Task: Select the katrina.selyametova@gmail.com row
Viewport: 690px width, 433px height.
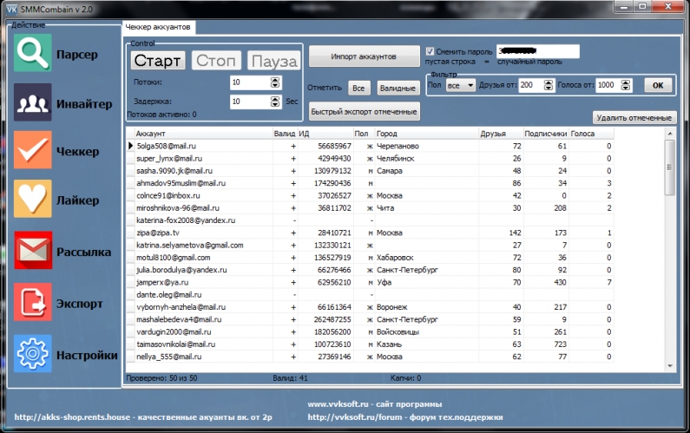Action: [370, 245]
